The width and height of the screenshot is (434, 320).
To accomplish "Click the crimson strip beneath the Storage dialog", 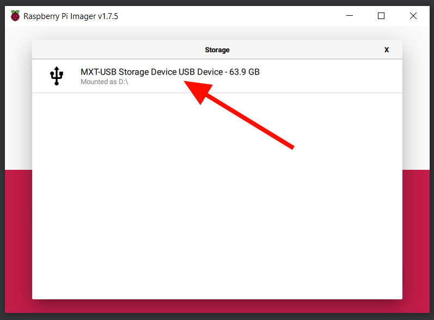I will 217,306.
